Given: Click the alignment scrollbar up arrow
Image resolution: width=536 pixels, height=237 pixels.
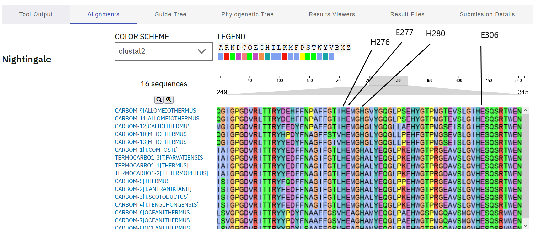Looking at the screenshot, I should [x=526, y=110].
